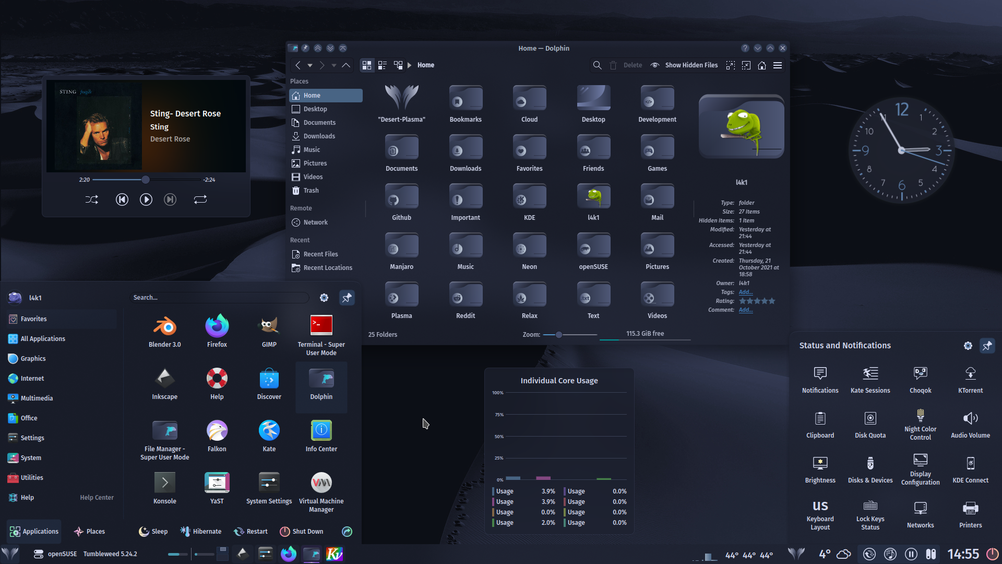Toggle Show Hidden Files in Dolphin
This screenshot has width=1002, height=564.
pyautogui.click(x=684, y=65)
